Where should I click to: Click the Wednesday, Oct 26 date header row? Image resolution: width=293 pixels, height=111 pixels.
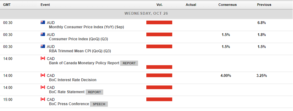pos(147,14)
